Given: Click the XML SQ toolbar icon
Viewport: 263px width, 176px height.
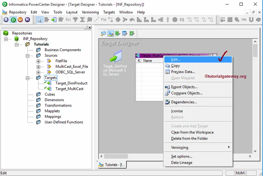Looking at the screenshot, I should (189, 20).
